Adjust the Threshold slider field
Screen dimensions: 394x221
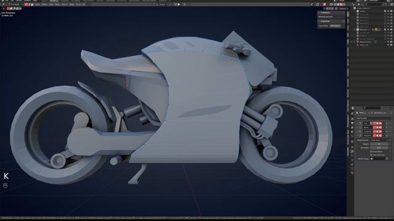379,148
